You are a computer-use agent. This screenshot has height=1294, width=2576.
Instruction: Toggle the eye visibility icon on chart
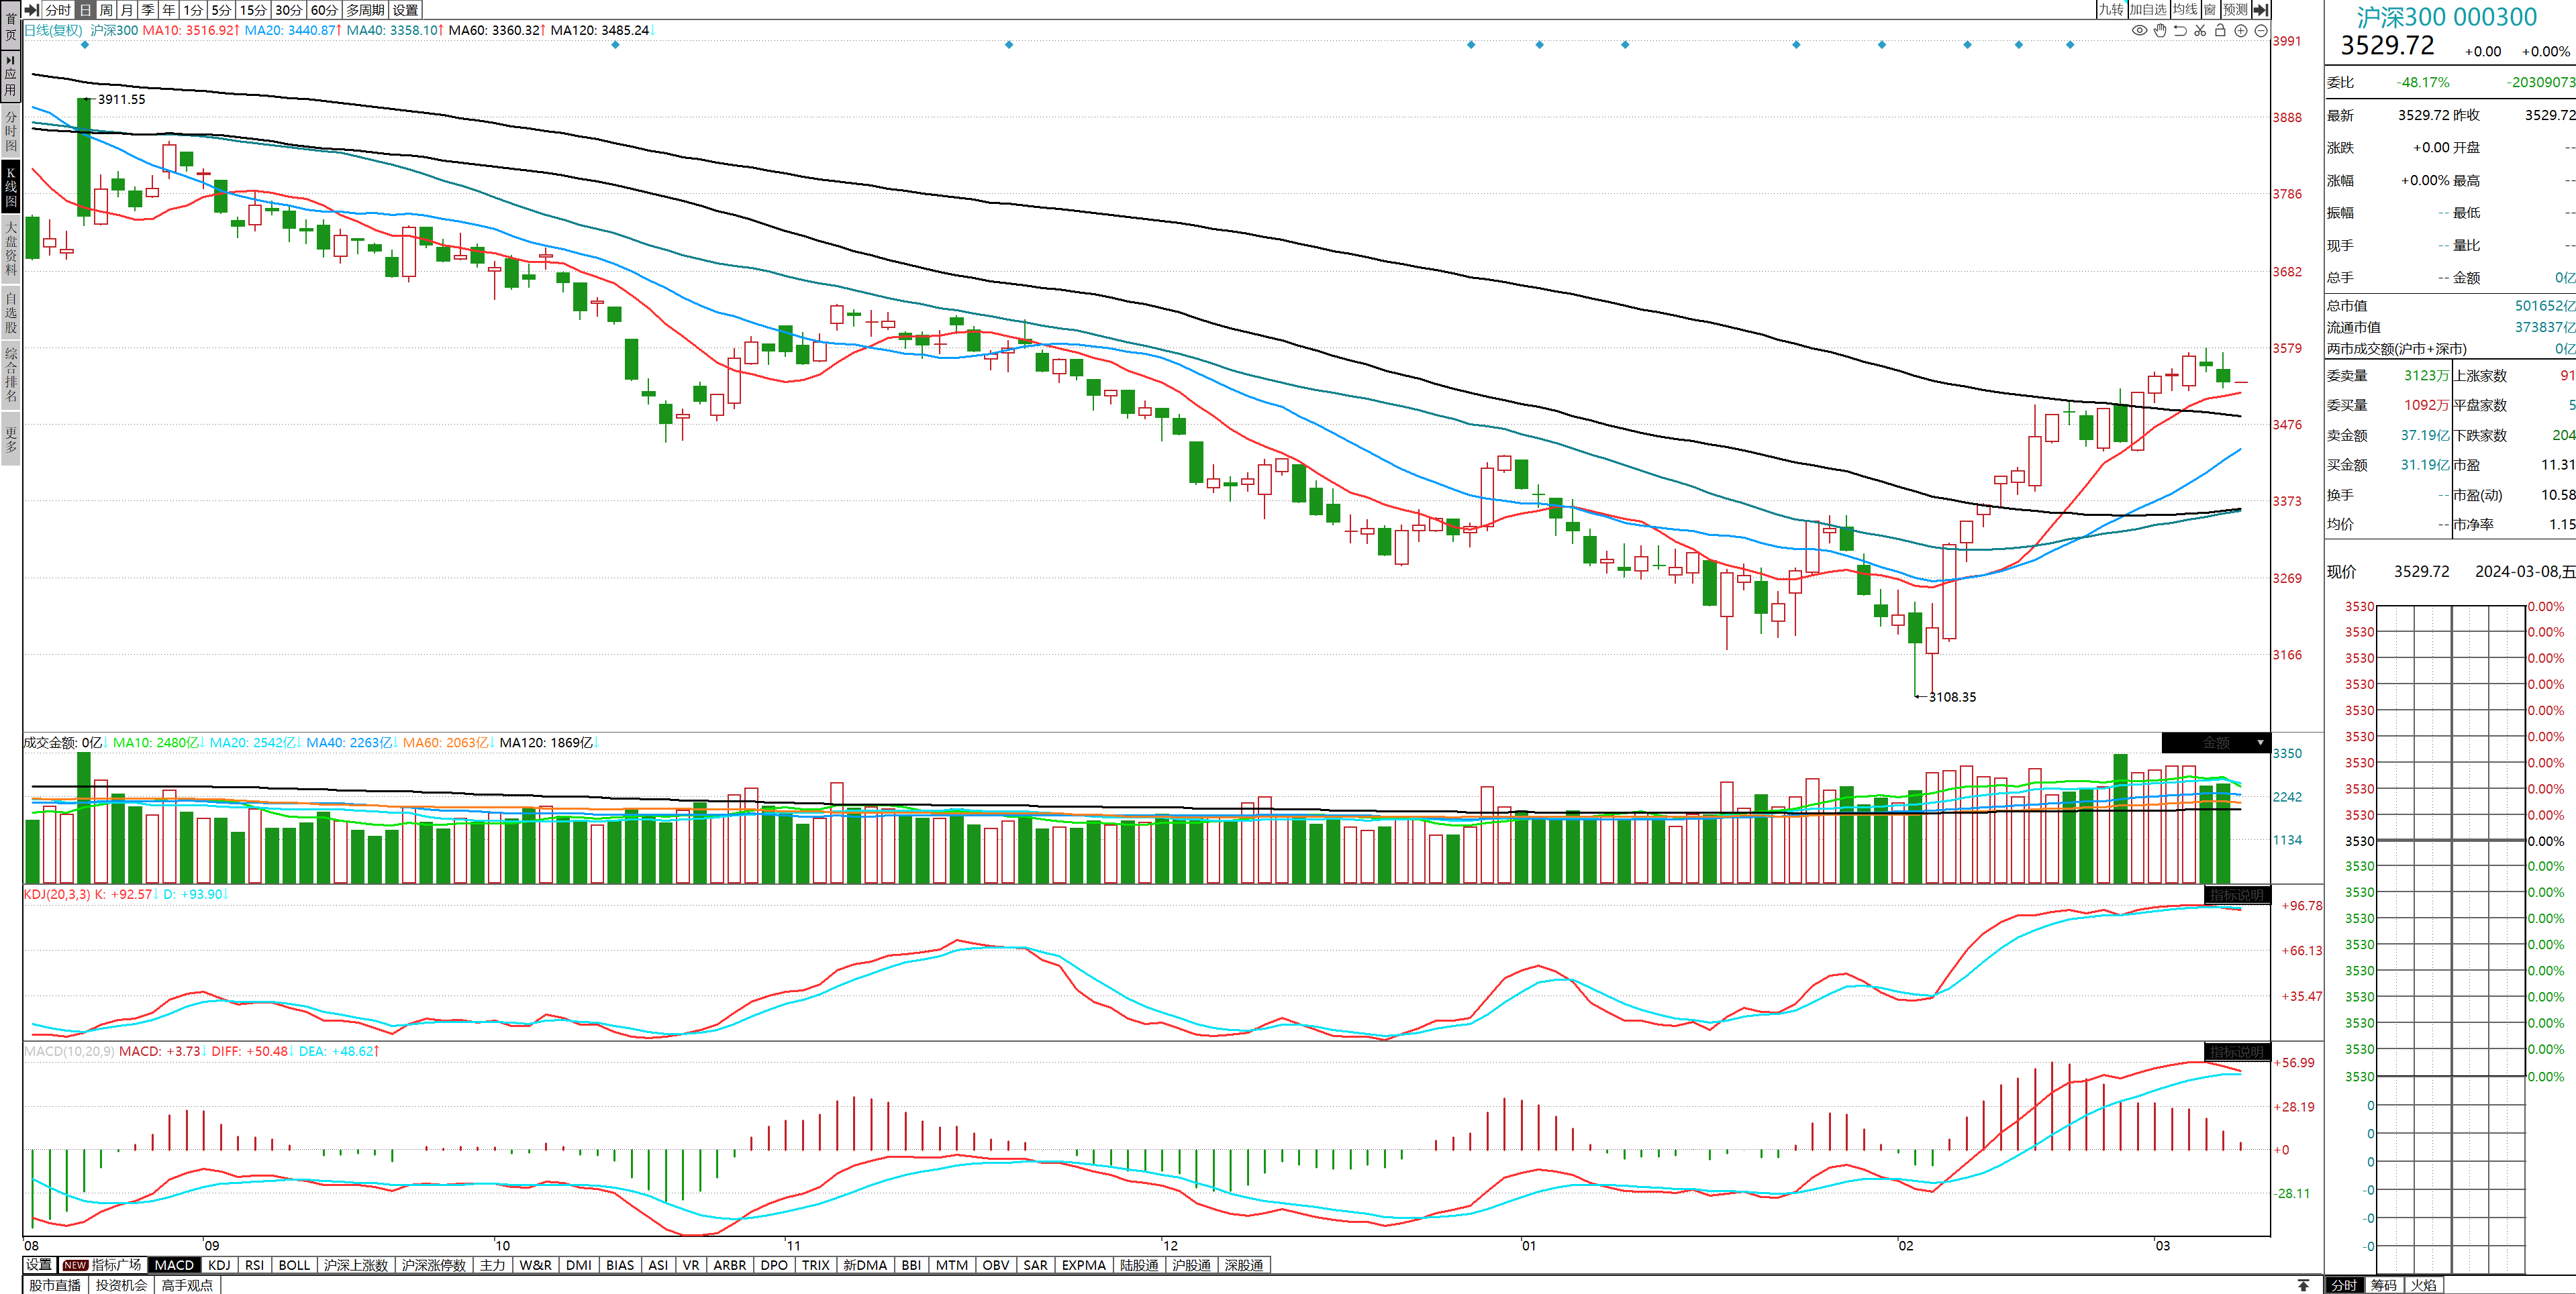tap(2139, 31)
